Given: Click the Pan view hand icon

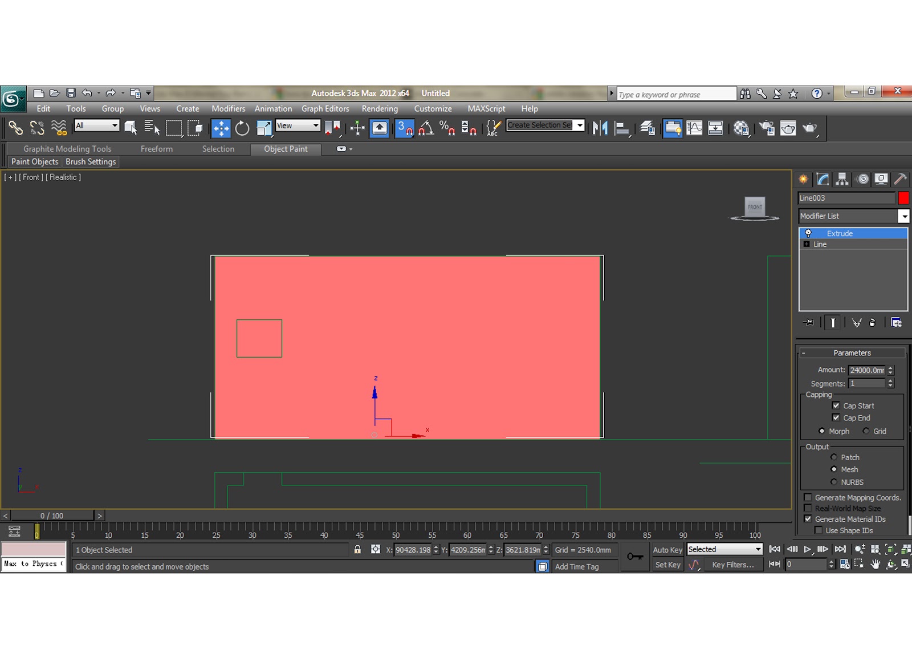Looking at the screenshot, I should 874,565.
